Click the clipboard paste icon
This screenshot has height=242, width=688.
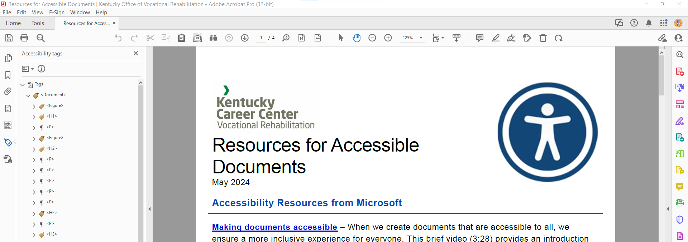pos(182,38)
